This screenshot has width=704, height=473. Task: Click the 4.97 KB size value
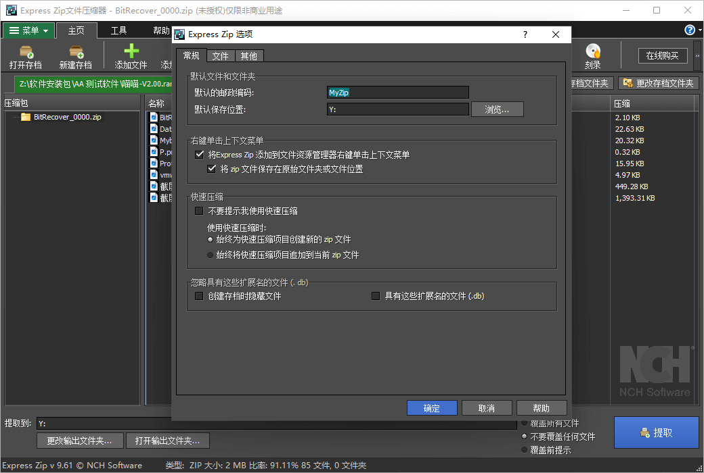(628, 175)
